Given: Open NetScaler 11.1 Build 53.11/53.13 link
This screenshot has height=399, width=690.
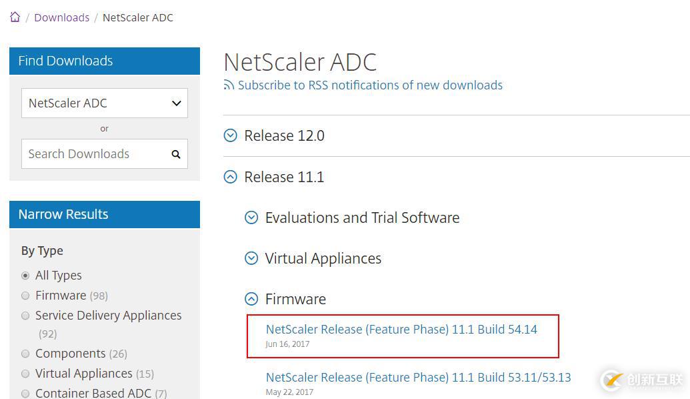Looking at the screenshot, I should [x=418, y=377].
